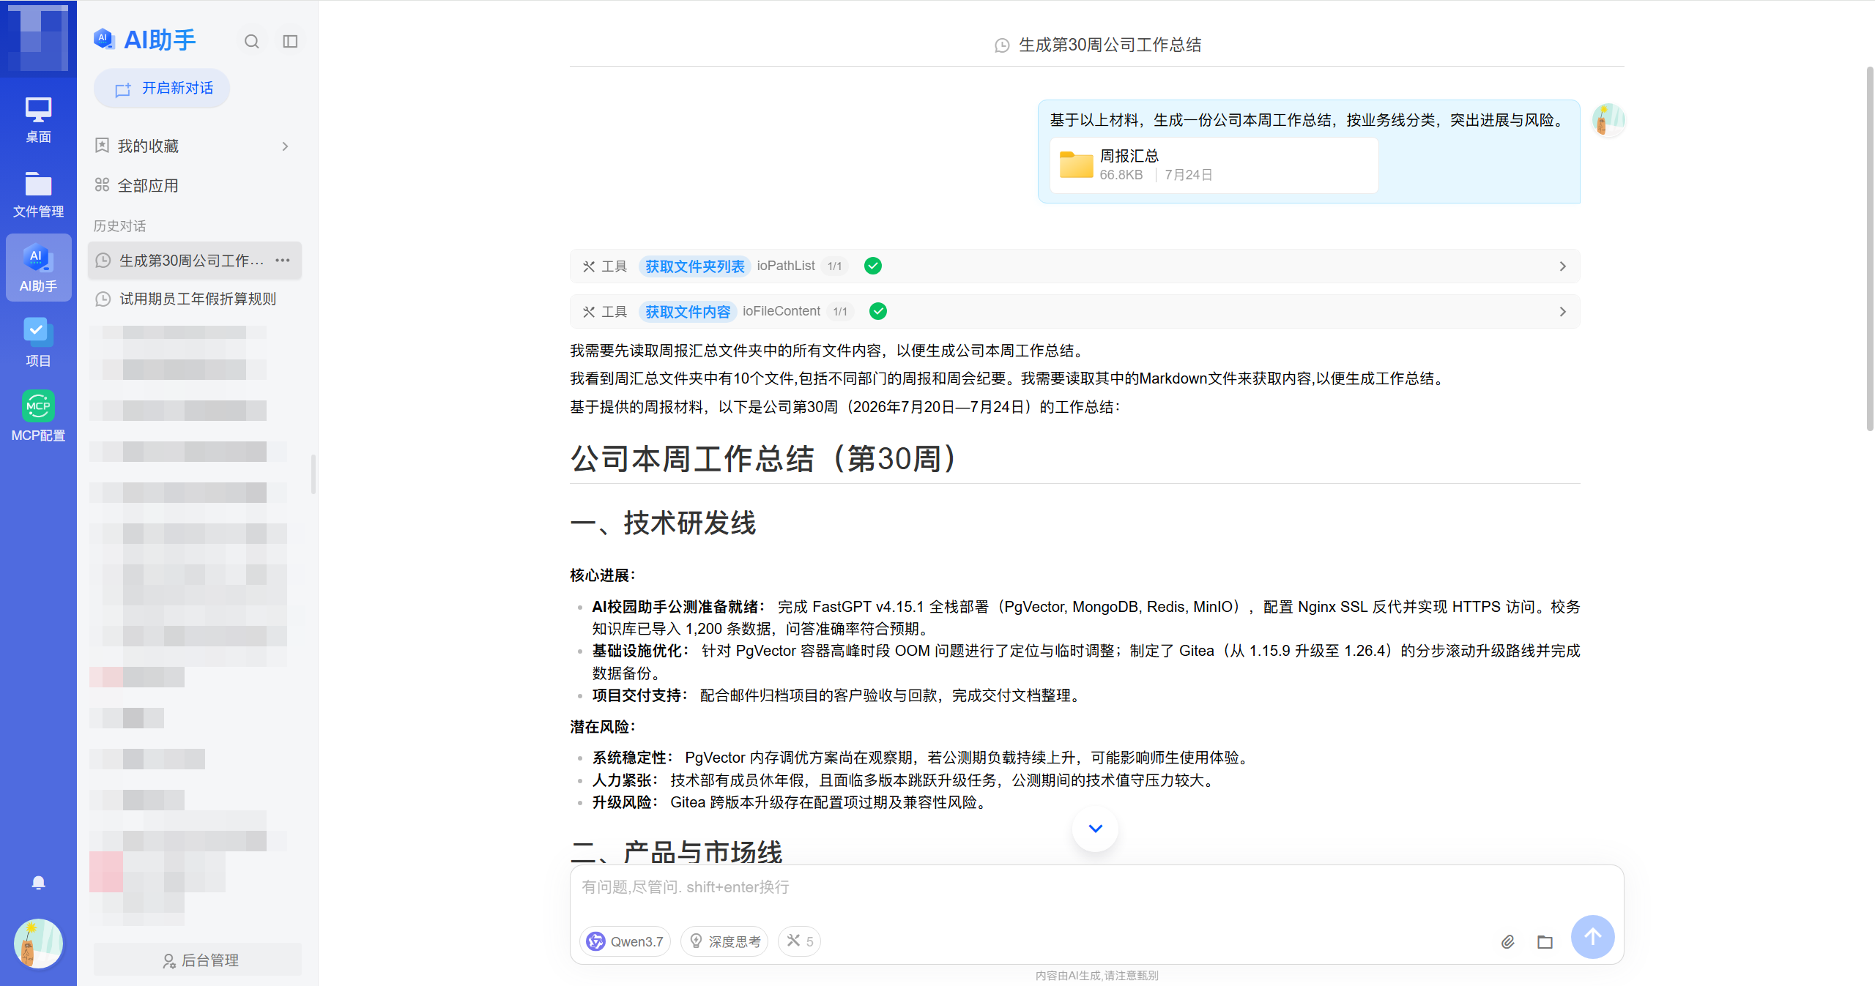Open the tools selector showing 5
The width and height of the screenshot is (1875, 986).
point(799,941)
